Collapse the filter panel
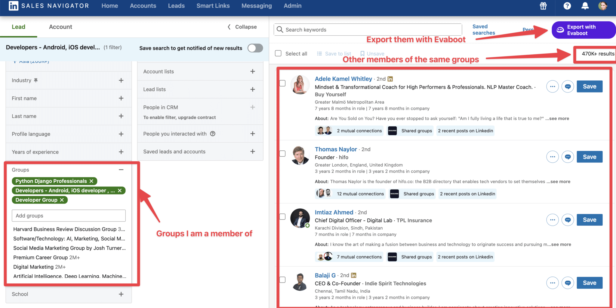This screenshot has width=616, height=308. coord(242,27)
